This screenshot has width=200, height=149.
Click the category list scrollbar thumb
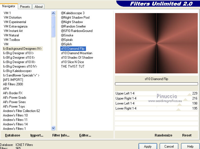coord(53,26)
